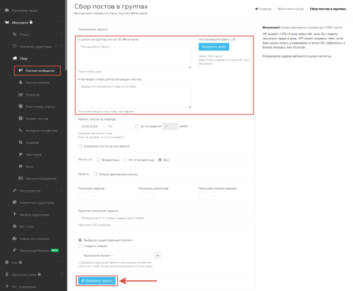This screenshot has width=353, height=291.
Task: Click the Twitter bird icon beside Твиттеров
Action: click(x=21, y=154)
